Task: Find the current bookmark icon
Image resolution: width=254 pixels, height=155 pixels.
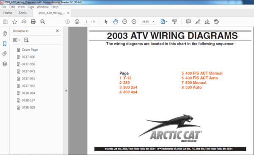Action: 26,40
